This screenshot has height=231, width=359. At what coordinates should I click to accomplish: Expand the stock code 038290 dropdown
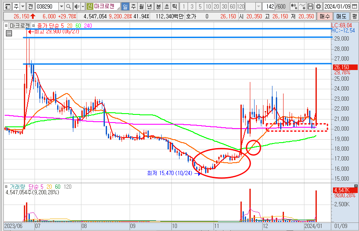point(61,6)
